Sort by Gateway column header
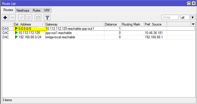This screenshot has height=104, width=197. 74,24
